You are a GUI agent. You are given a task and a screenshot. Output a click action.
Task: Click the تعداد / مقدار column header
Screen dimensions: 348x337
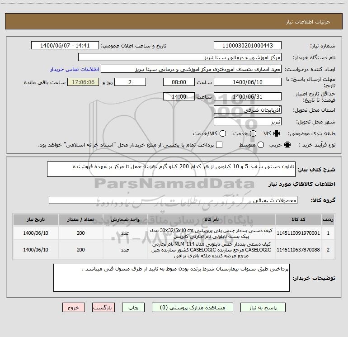[x=80, y=219]
